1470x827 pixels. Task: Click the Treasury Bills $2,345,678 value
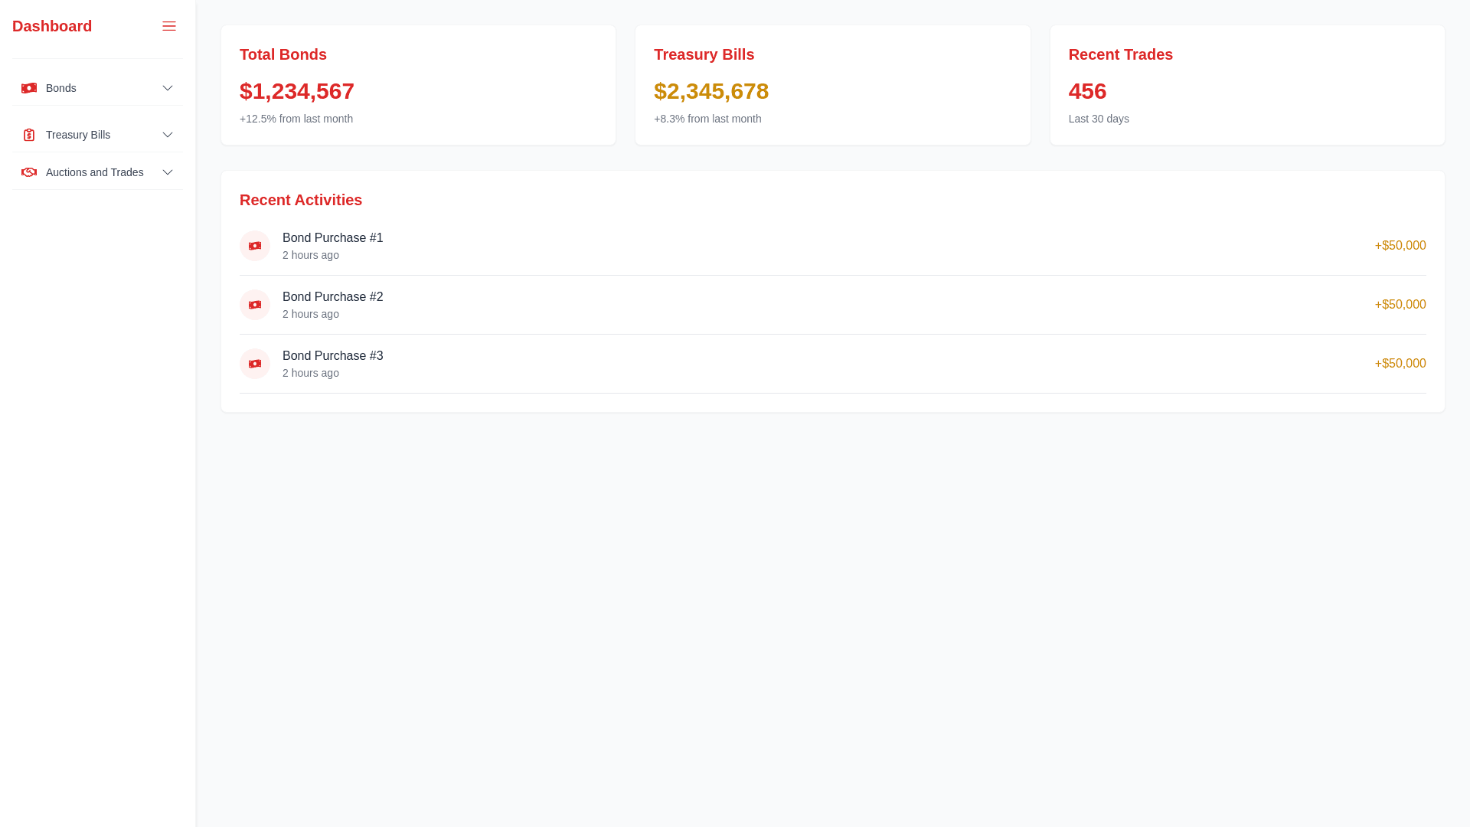711,91
